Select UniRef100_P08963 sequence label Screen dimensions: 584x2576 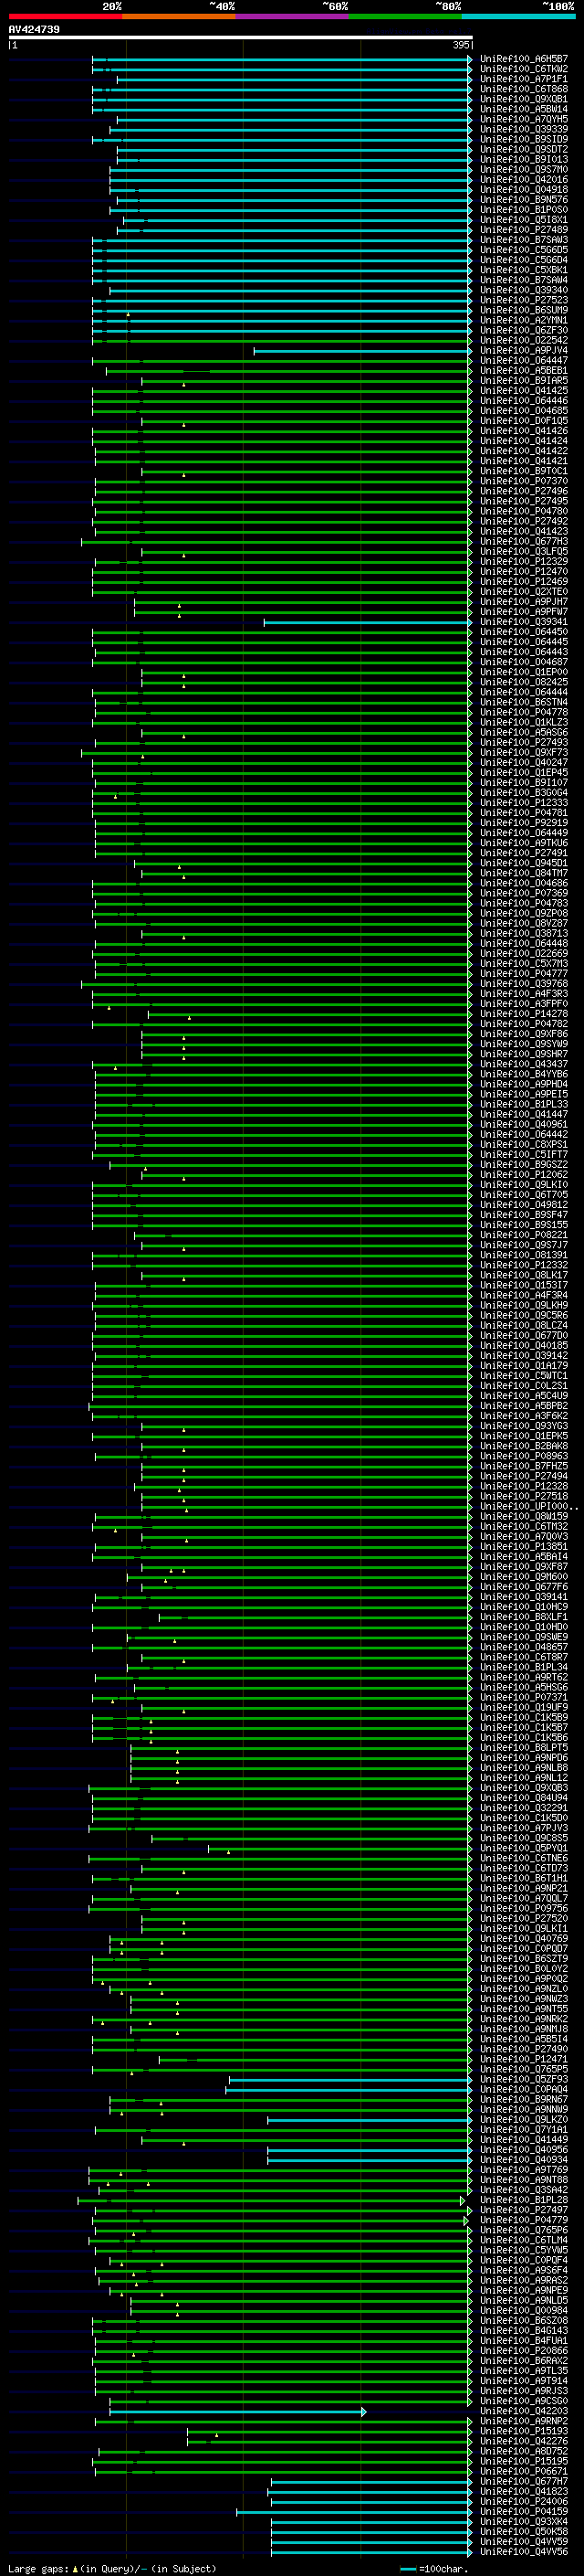[523, 1456]
